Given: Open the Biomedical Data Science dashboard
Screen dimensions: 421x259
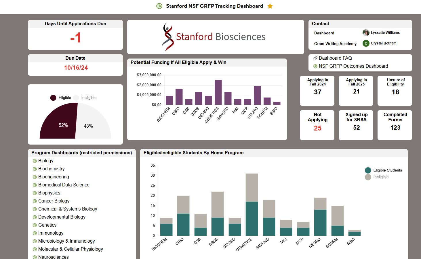Looking at the screenshot, I should 64,185.
